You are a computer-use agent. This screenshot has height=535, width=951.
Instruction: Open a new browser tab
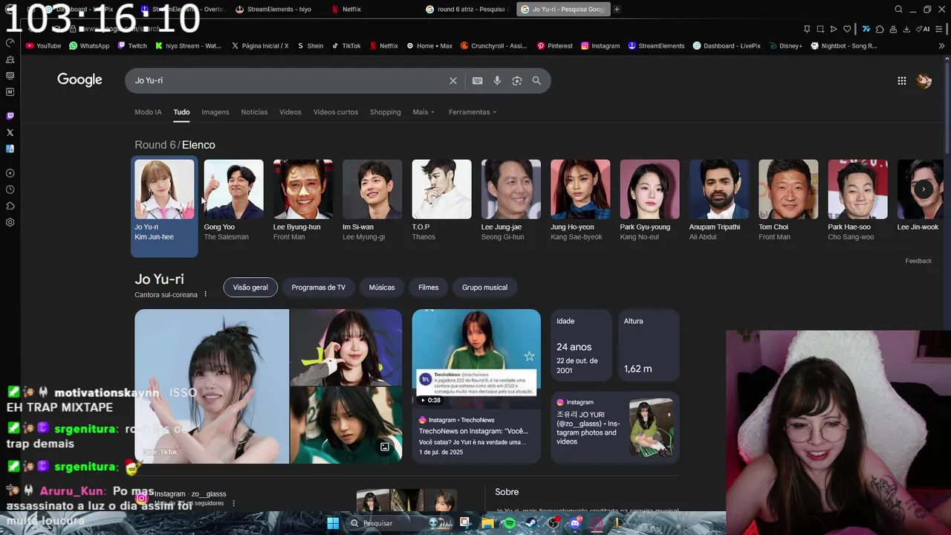pos(617,10)
